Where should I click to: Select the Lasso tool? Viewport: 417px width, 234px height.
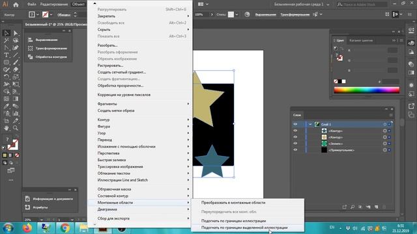click(x=16, y=40)
